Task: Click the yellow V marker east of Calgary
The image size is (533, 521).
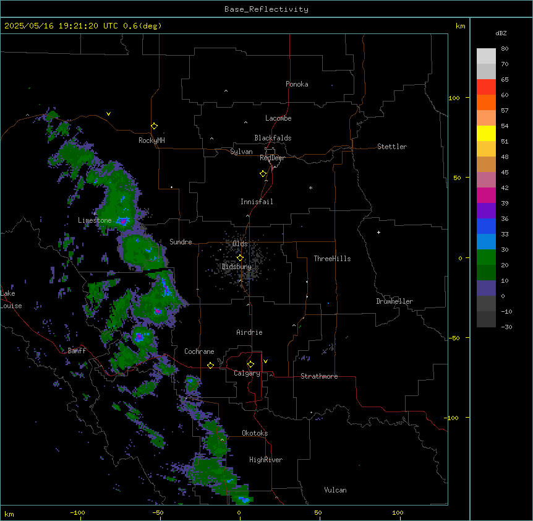Action: pos(265,361)
